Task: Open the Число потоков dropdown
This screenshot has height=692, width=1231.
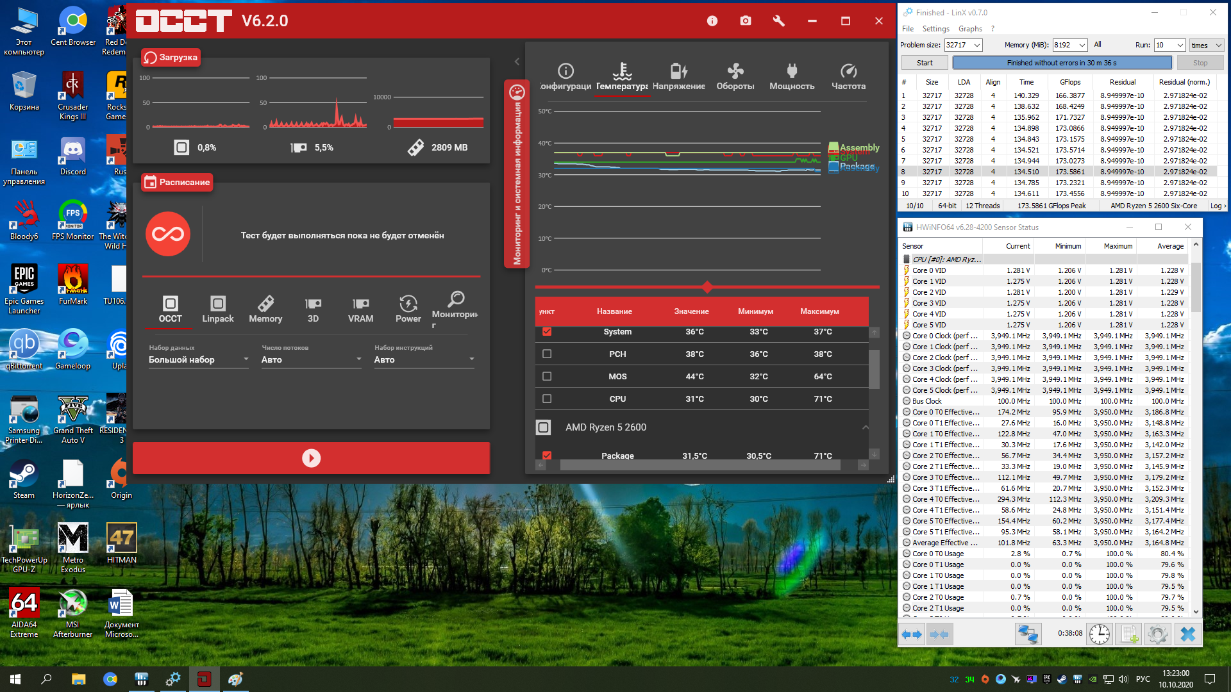Action: point(312,359)
